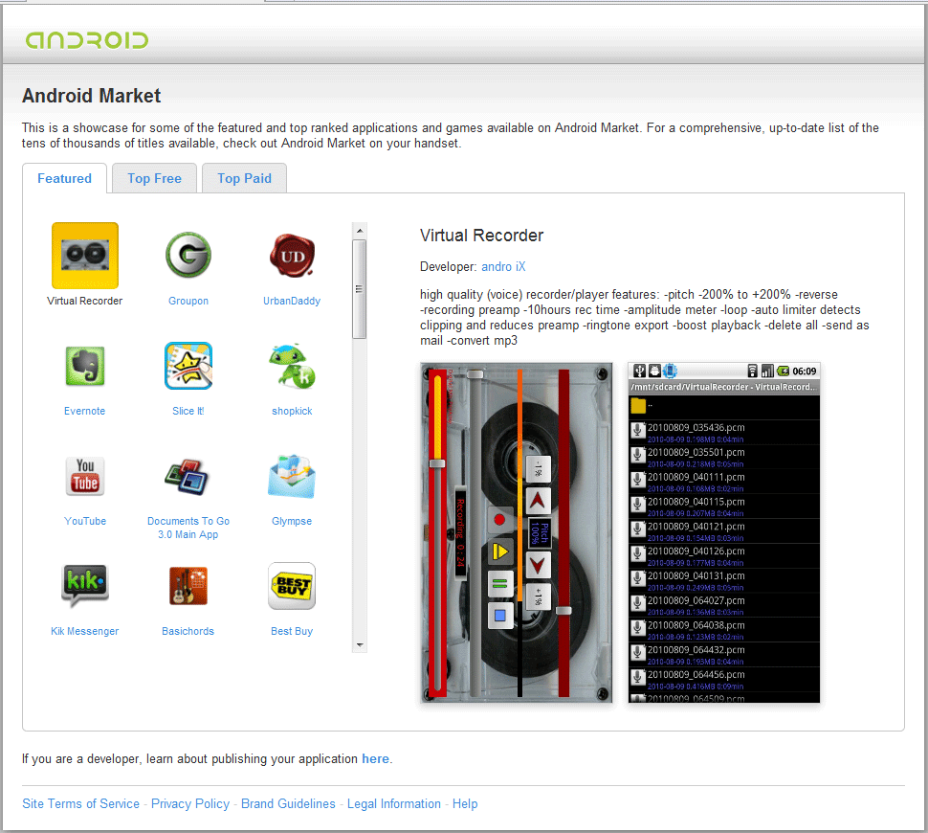928x833 pixels.
Task: Follow the Basichords text link
Action: tap(188, 632)
